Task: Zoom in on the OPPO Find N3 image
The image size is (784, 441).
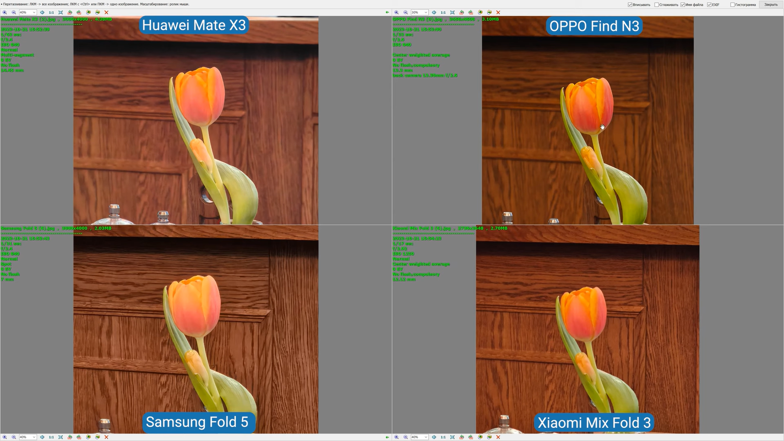Action: (397, 12)
